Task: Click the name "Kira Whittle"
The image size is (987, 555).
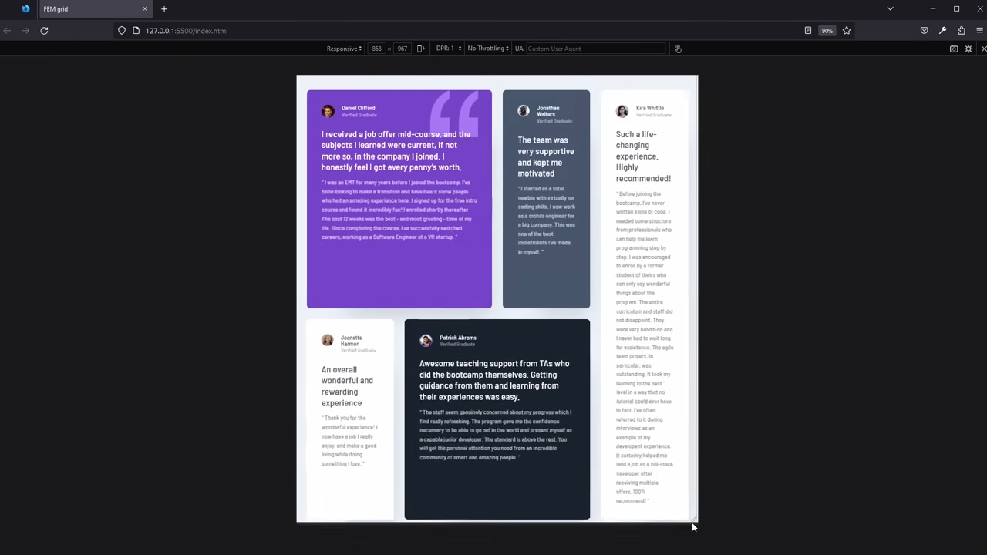Action: [x=650, y=108]
